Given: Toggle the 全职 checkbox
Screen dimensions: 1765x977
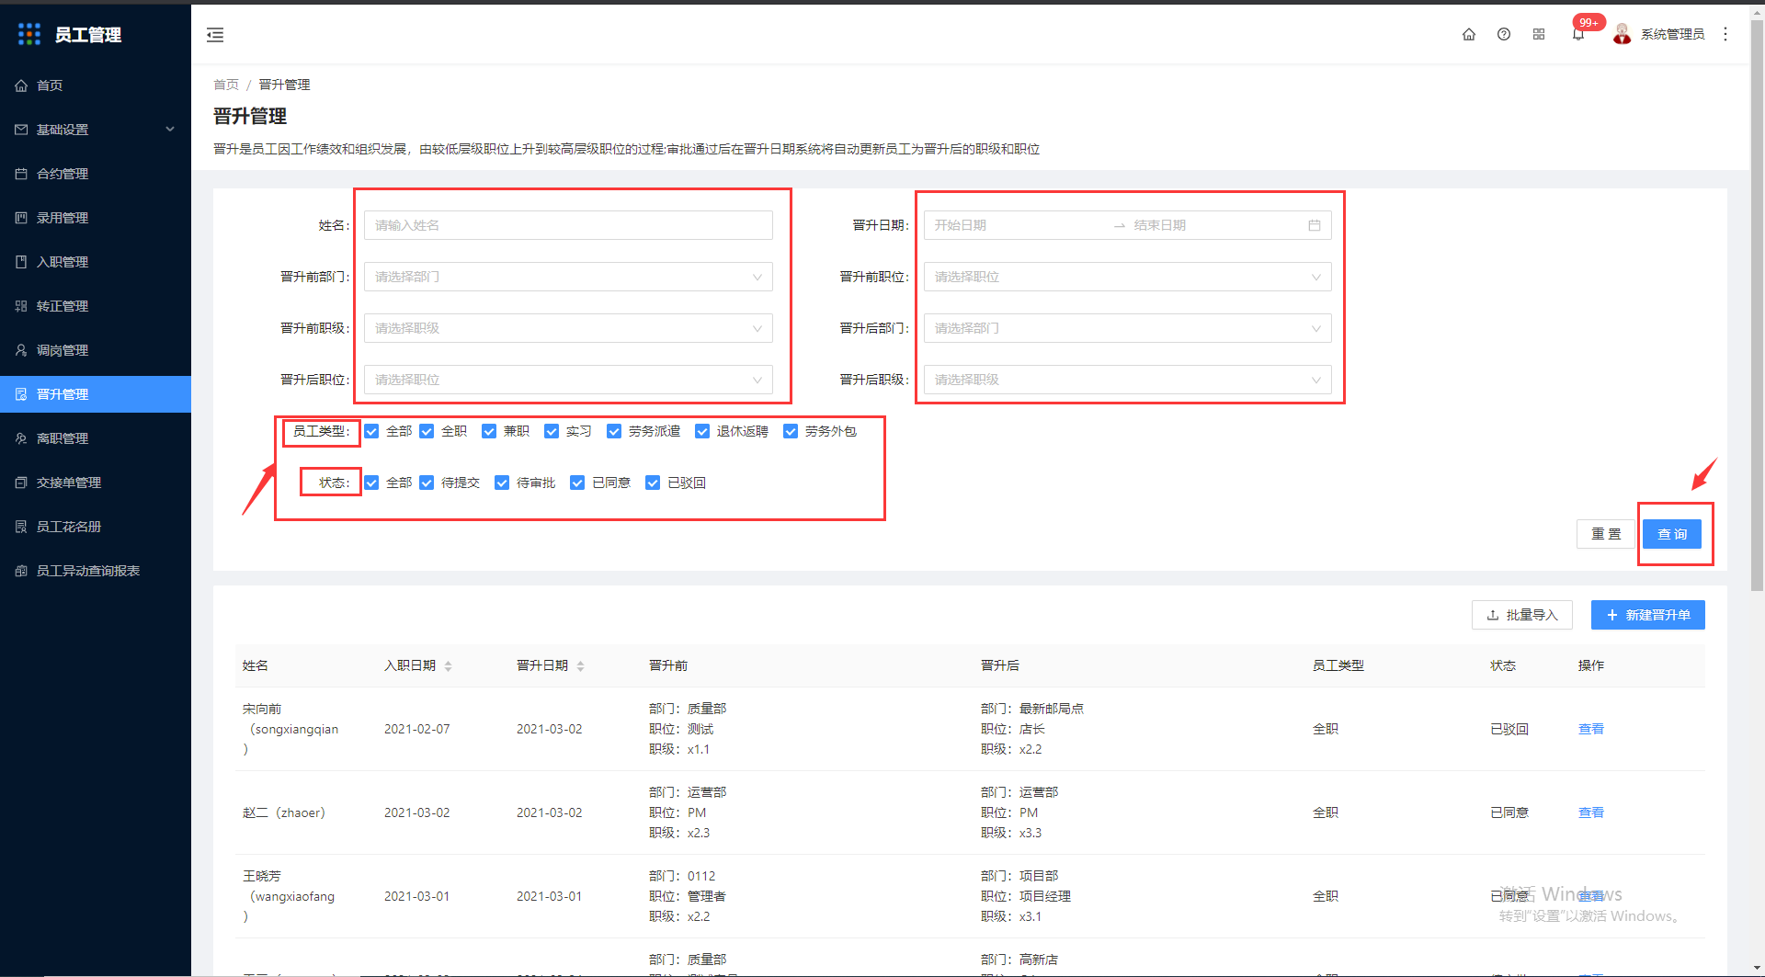Looking at the screenshot, I should (427, 431).
